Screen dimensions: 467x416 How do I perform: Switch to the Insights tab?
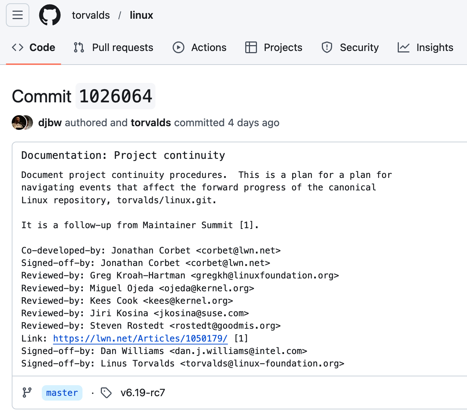point(435,47)
